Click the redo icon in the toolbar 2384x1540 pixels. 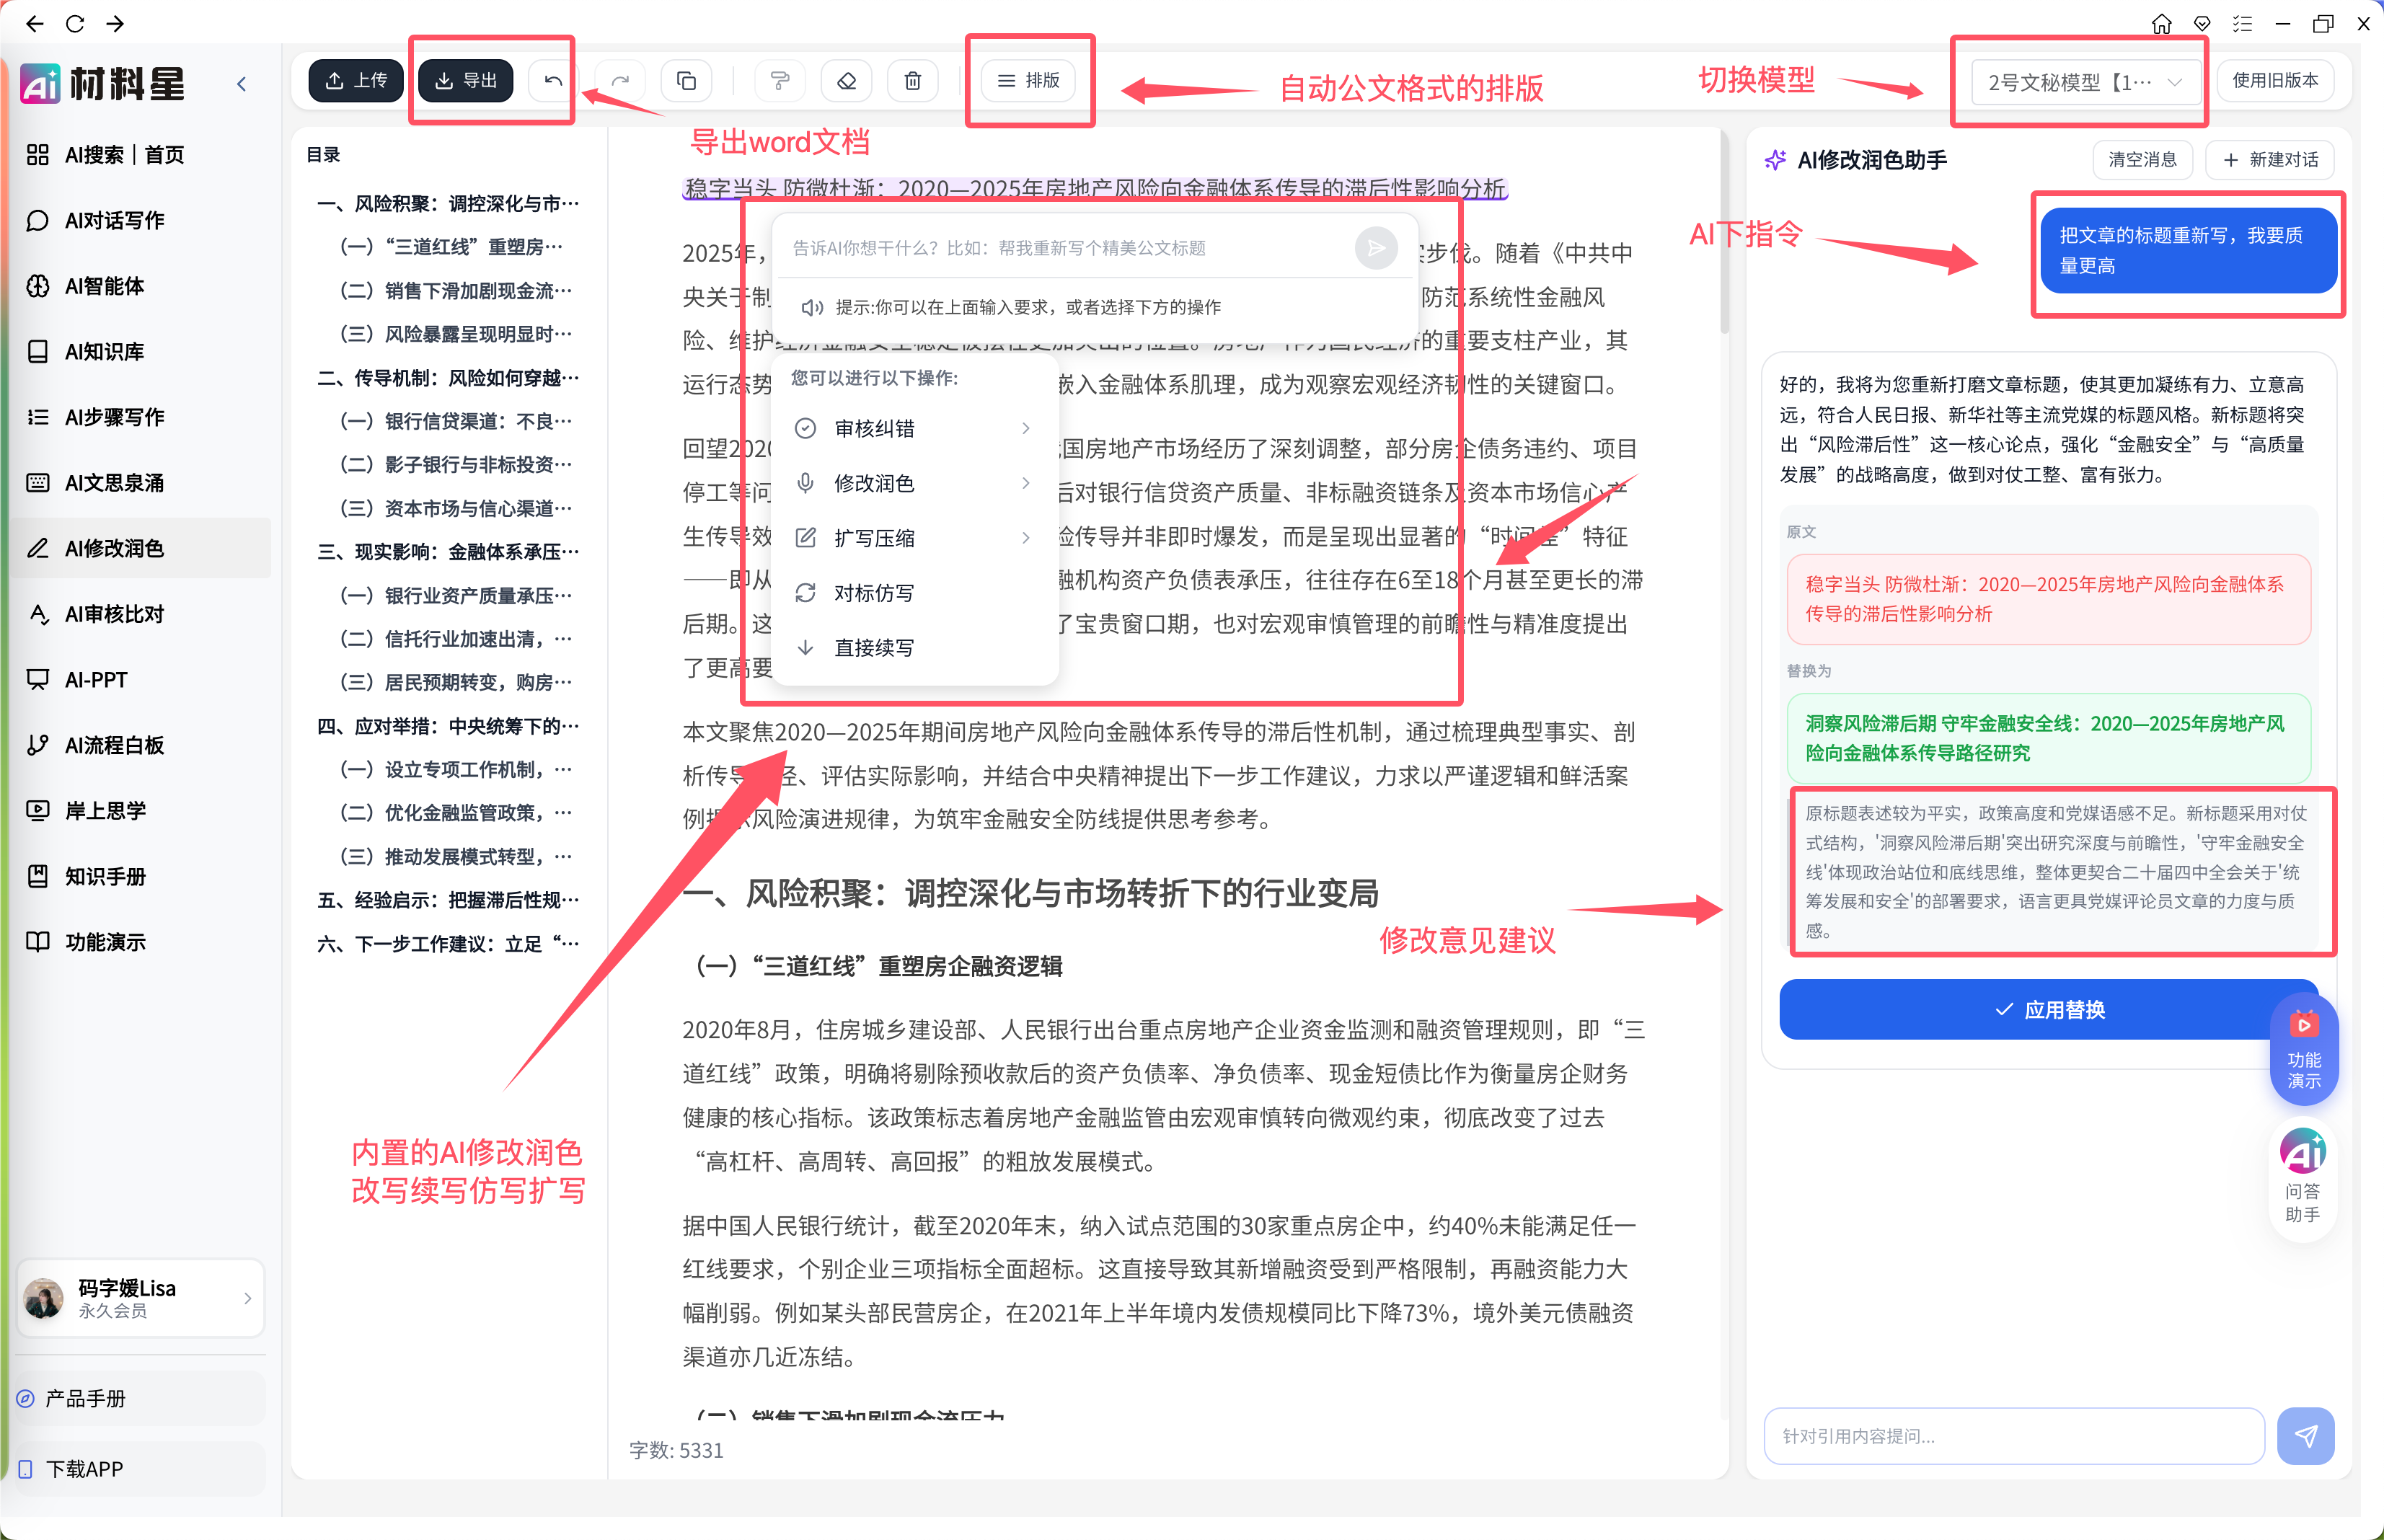coord(621,80)
